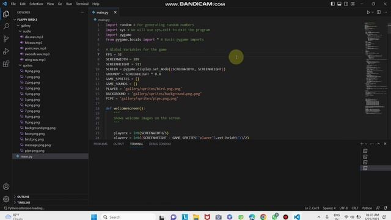Open the Manage gear icon
The image size is (391, 220).
point(6,199)
